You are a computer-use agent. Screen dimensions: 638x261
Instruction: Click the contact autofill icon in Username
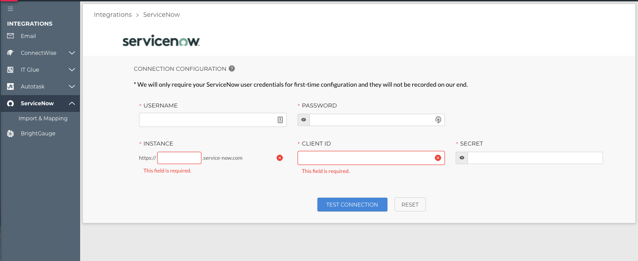pyautogui.click(x=280, y=120)
